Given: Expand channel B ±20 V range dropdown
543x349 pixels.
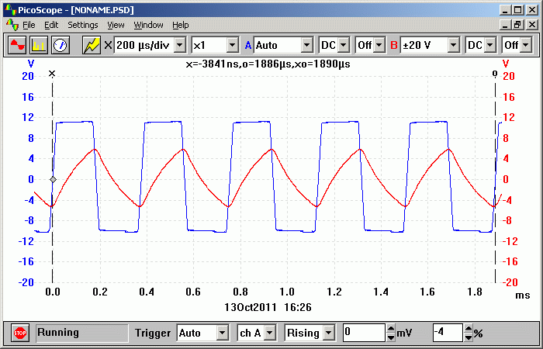Looking at the screenshot, I should (x=453, y=45).
